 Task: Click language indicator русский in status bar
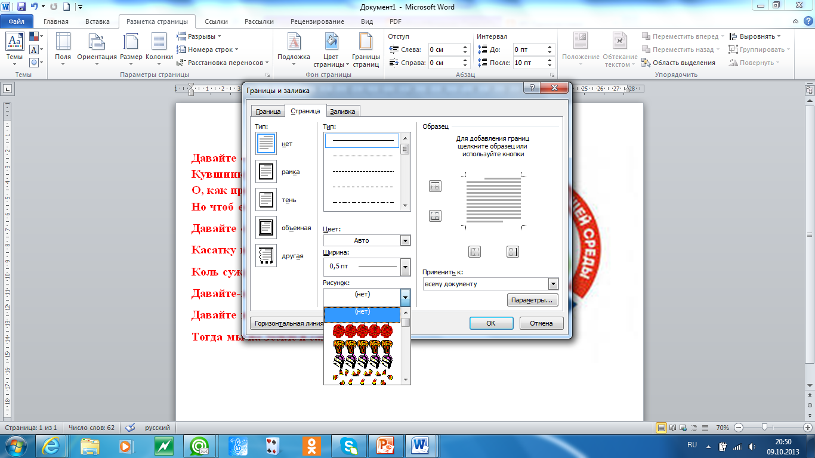click(158, 428)
